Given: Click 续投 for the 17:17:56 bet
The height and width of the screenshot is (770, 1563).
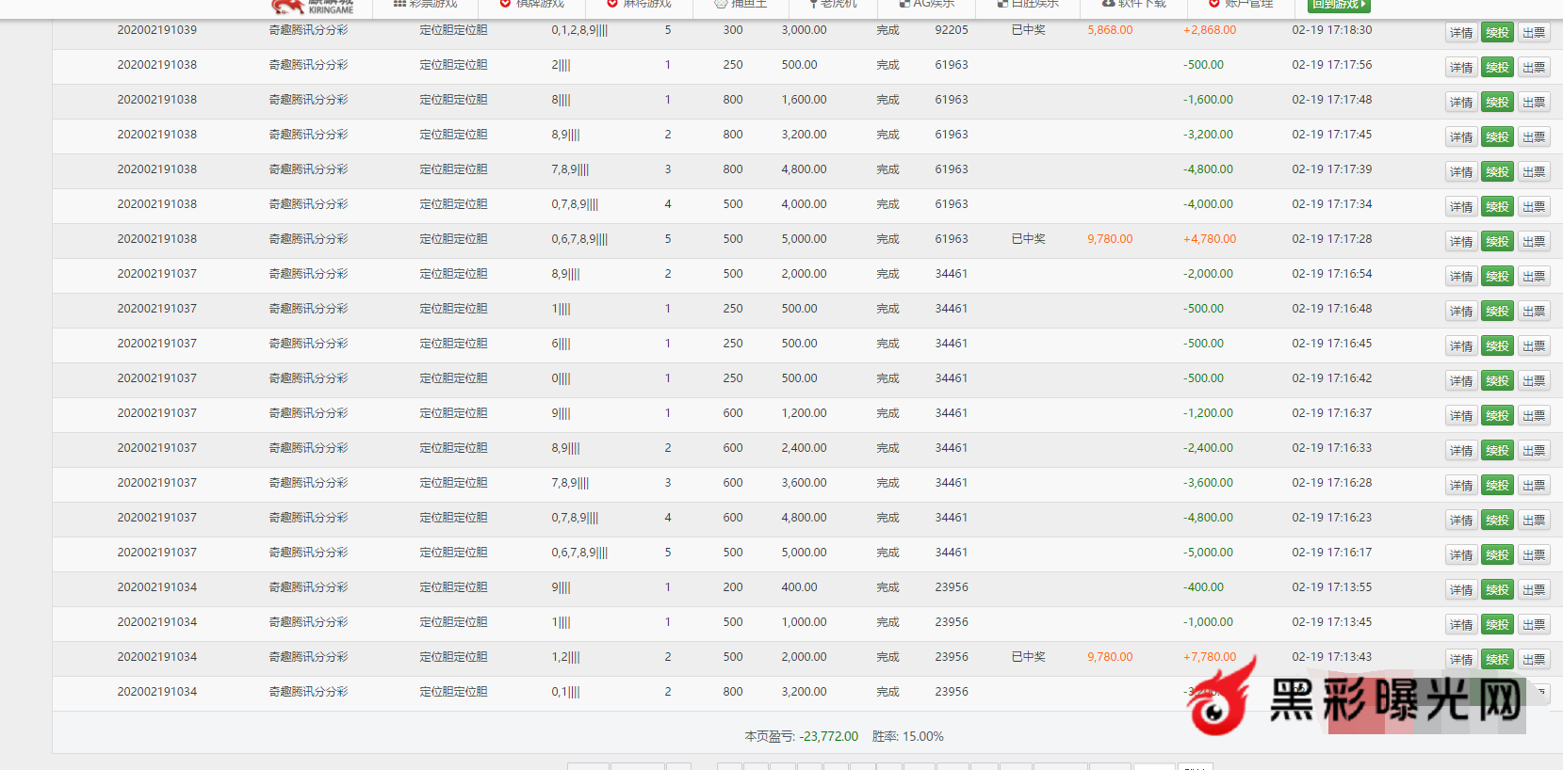Looking at the screenshot, I should pyautogui.click(x=1497, y=68).
